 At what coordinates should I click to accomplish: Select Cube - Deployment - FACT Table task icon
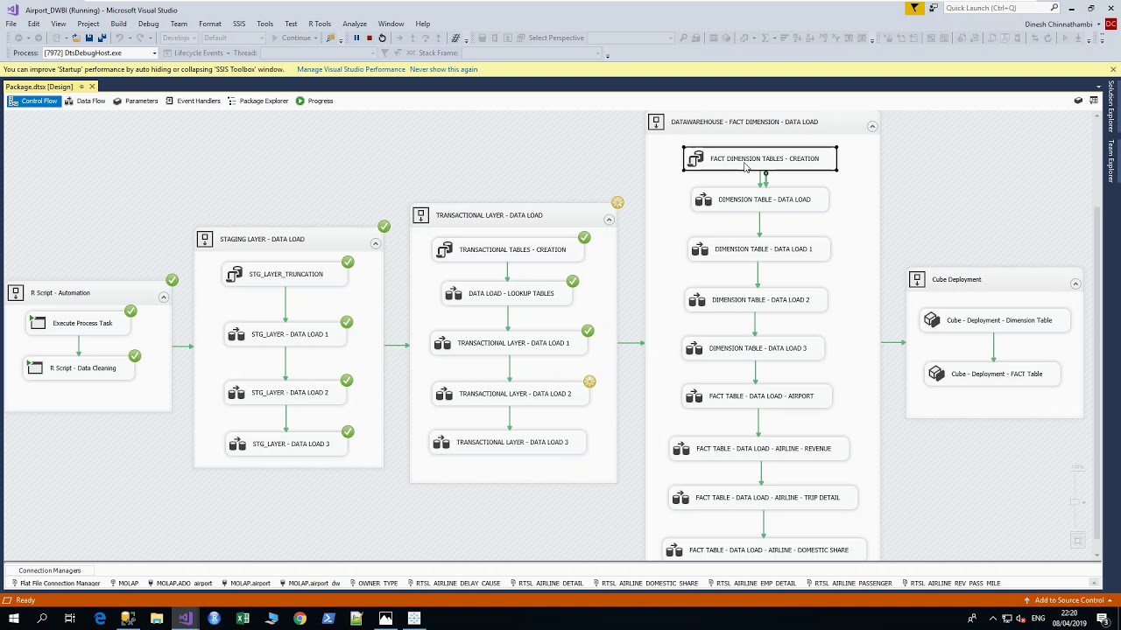point(936,374)
